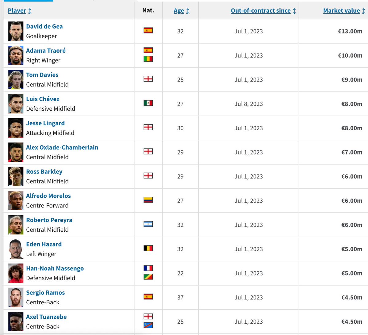Screen dimensions: 368x335
Task: Click Sergio Ramos's portrait thumbnail
Action: coord(16,297)
